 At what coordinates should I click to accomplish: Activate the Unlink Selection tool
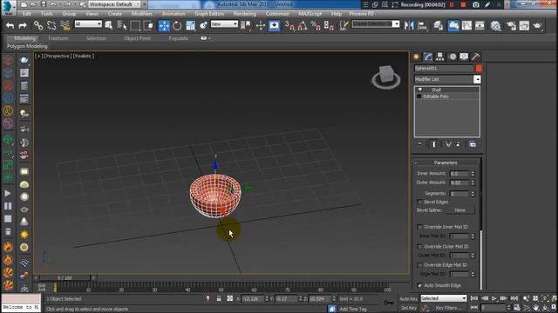coord(51,25)
